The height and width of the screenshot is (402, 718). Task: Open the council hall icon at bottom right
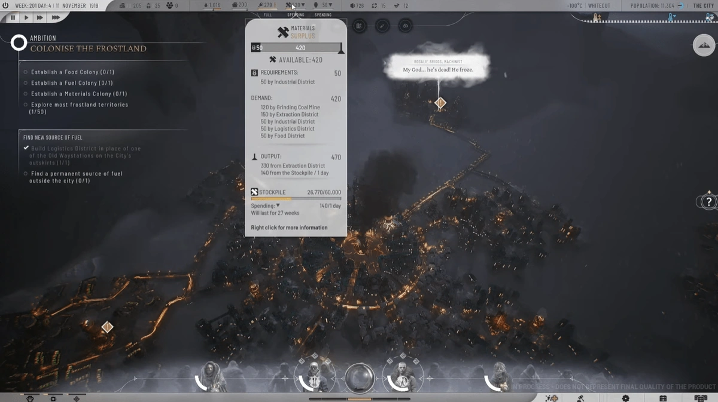tap(701, 398)
